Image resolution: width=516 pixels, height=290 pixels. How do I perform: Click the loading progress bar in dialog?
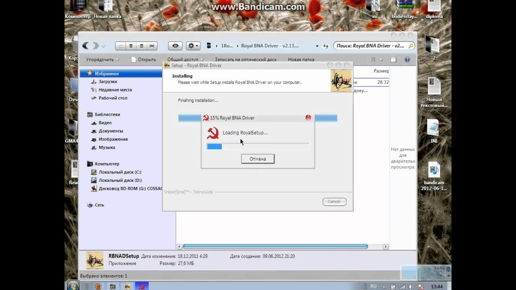258,146
